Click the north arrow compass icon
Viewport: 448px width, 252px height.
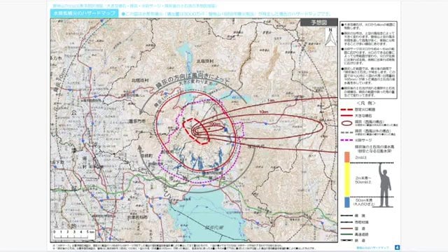330,37
